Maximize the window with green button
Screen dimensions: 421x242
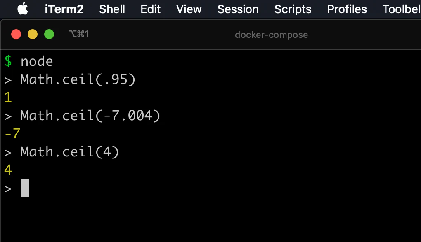(49, 34)
